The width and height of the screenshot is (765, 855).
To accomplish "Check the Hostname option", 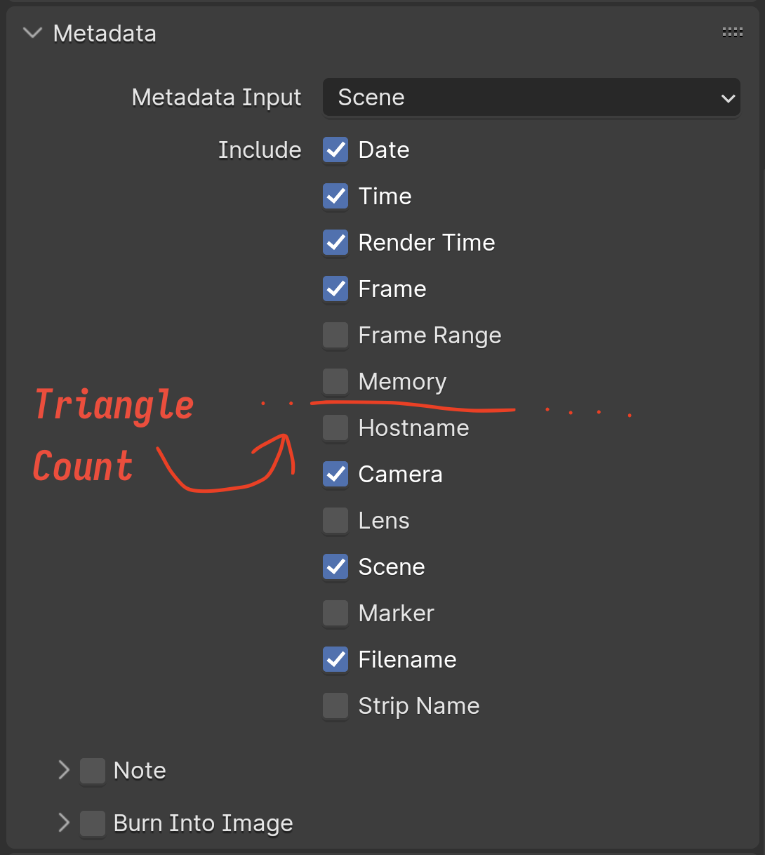I will coord(335,427).
